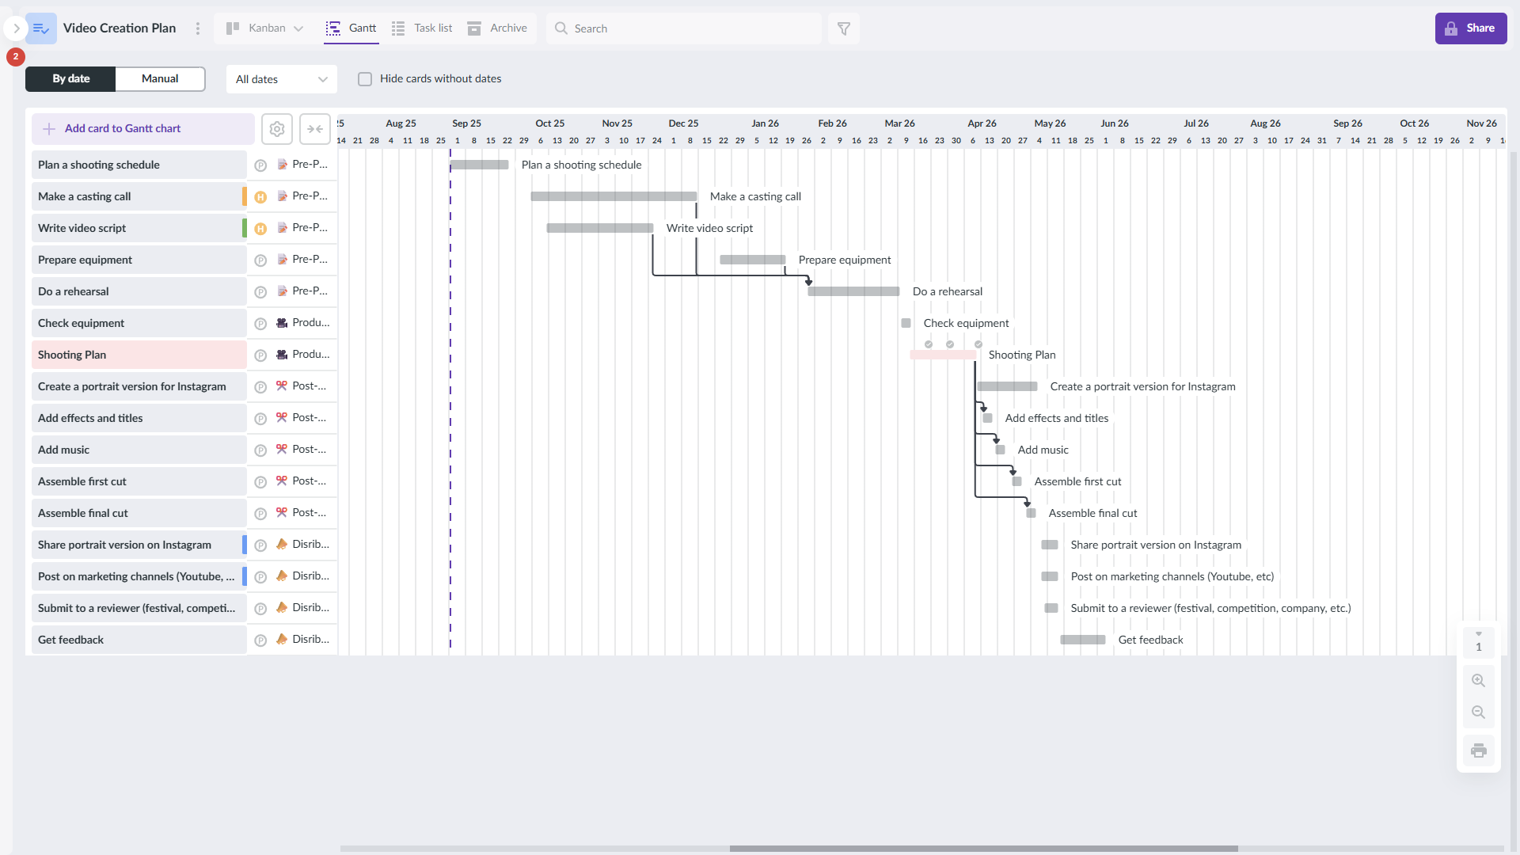Screen dimensions: 1520x855
Task: Open the All dates dropdown
Action: 281,79
